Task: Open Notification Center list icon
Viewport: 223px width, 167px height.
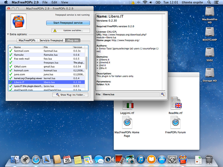Action: [x=216, y=3]
